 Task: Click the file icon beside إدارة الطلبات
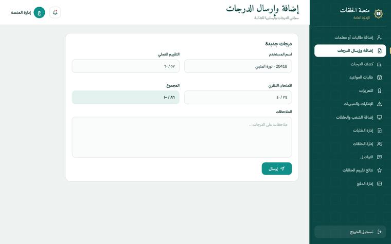pyautogui.click(x=379, y=130)
